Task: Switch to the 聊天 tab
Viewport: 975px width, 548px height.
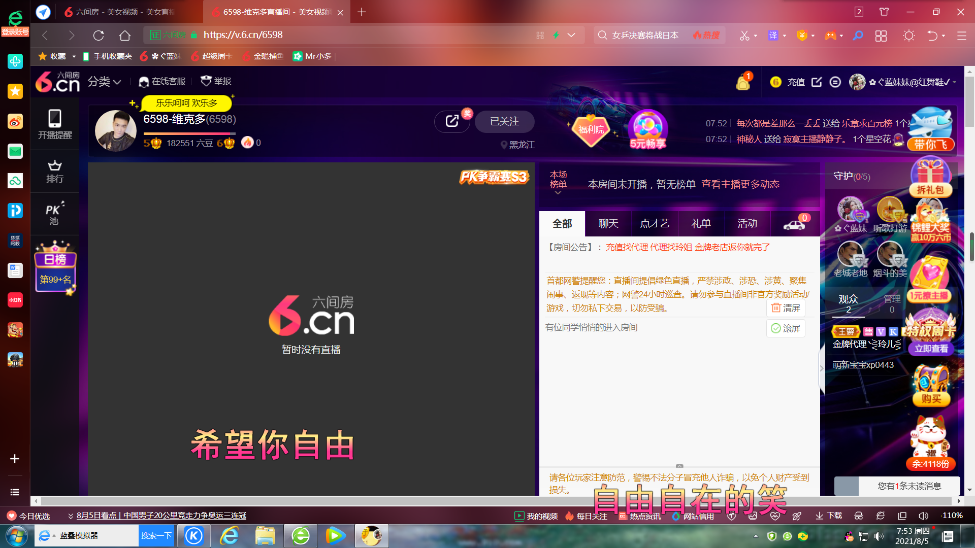Action: pyautogui.click(x=608, y=224)
